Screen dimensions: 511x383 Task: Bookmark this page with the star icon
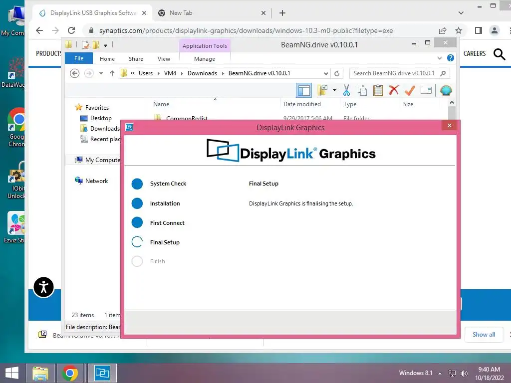tap(459, 30)
